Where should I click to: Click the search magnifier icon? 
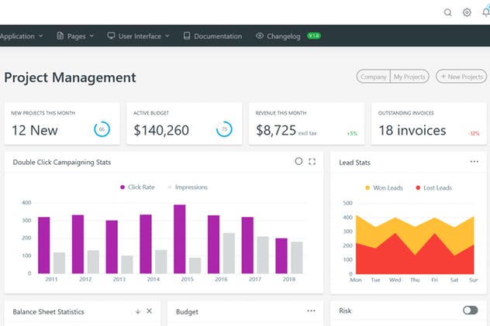coord(447,12)
